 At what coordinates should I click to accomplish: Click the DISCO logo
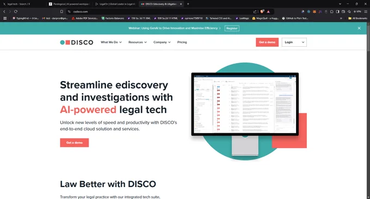[77, 42]
